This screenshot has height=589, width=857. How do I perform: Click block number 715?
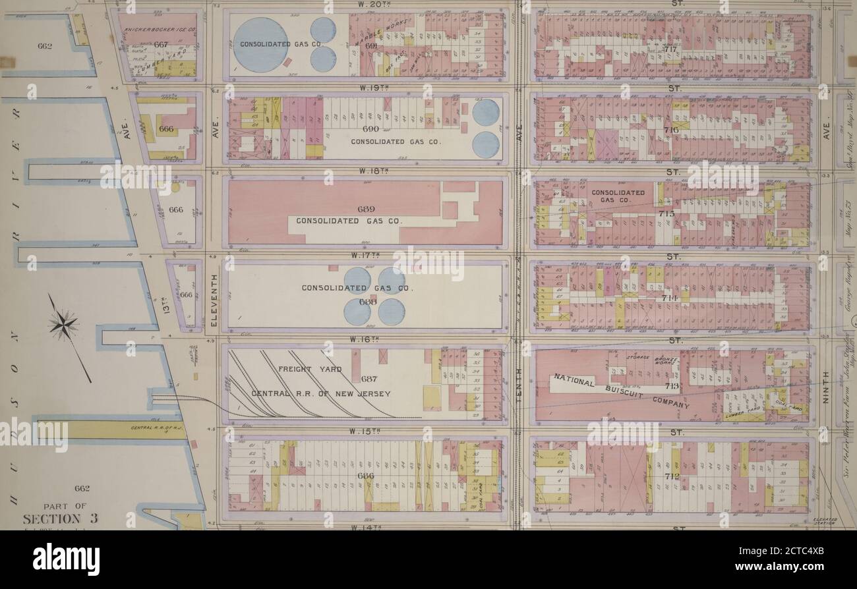coord(665,215)
